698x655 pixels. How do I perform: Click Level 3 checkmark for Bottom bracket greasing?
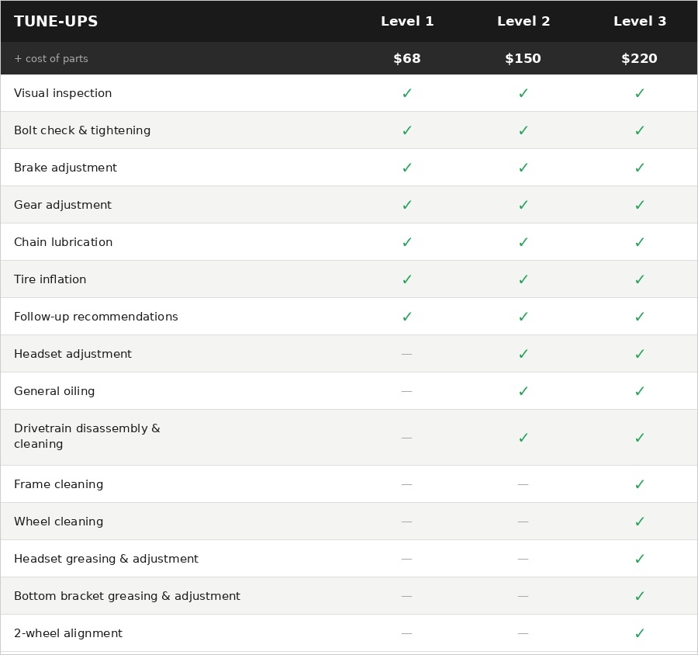(x=640, y=596)
